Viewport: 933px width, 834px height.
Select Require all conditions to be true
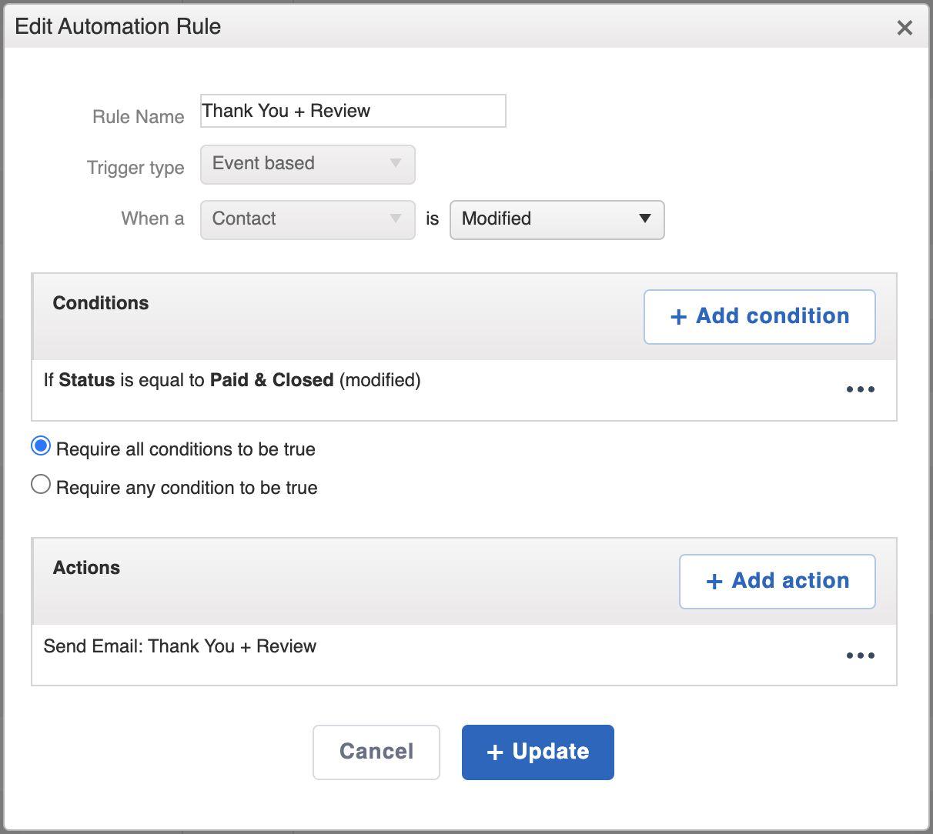click(41, 446)
